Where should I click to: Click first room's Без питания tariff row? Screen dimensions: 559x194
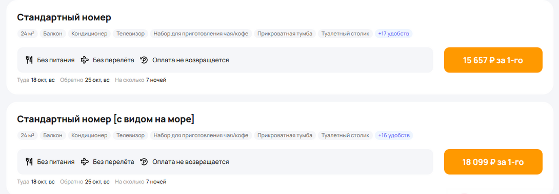pyautogui.click(x=225, y=60)
